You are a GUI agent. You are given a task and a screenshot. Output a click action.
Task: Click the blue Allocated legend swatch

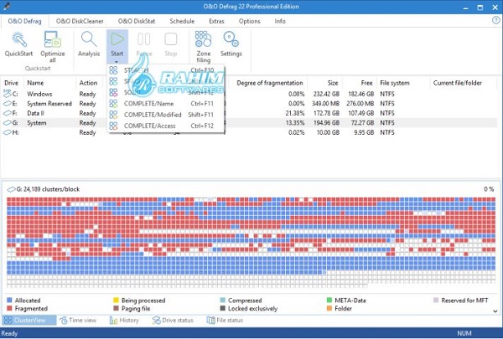pyautogui.click(x=9, y=300)
